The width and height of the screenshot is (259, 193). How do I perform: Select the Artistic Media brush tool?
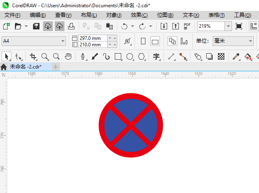(x=95, y=56)
